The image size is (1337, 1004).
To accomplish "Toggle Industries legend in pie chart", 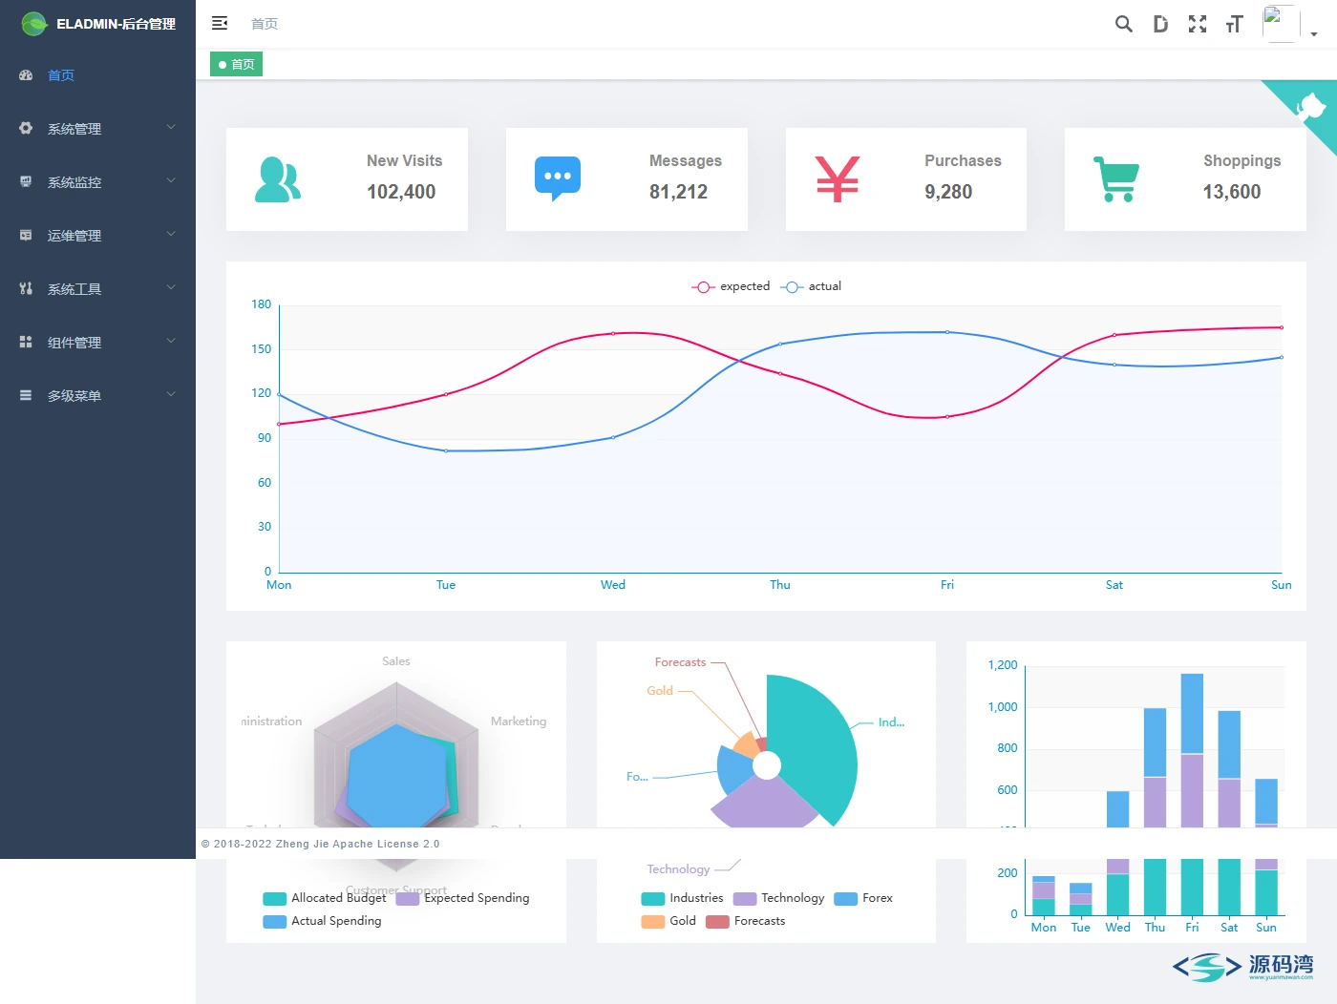I will coord(683,898).
